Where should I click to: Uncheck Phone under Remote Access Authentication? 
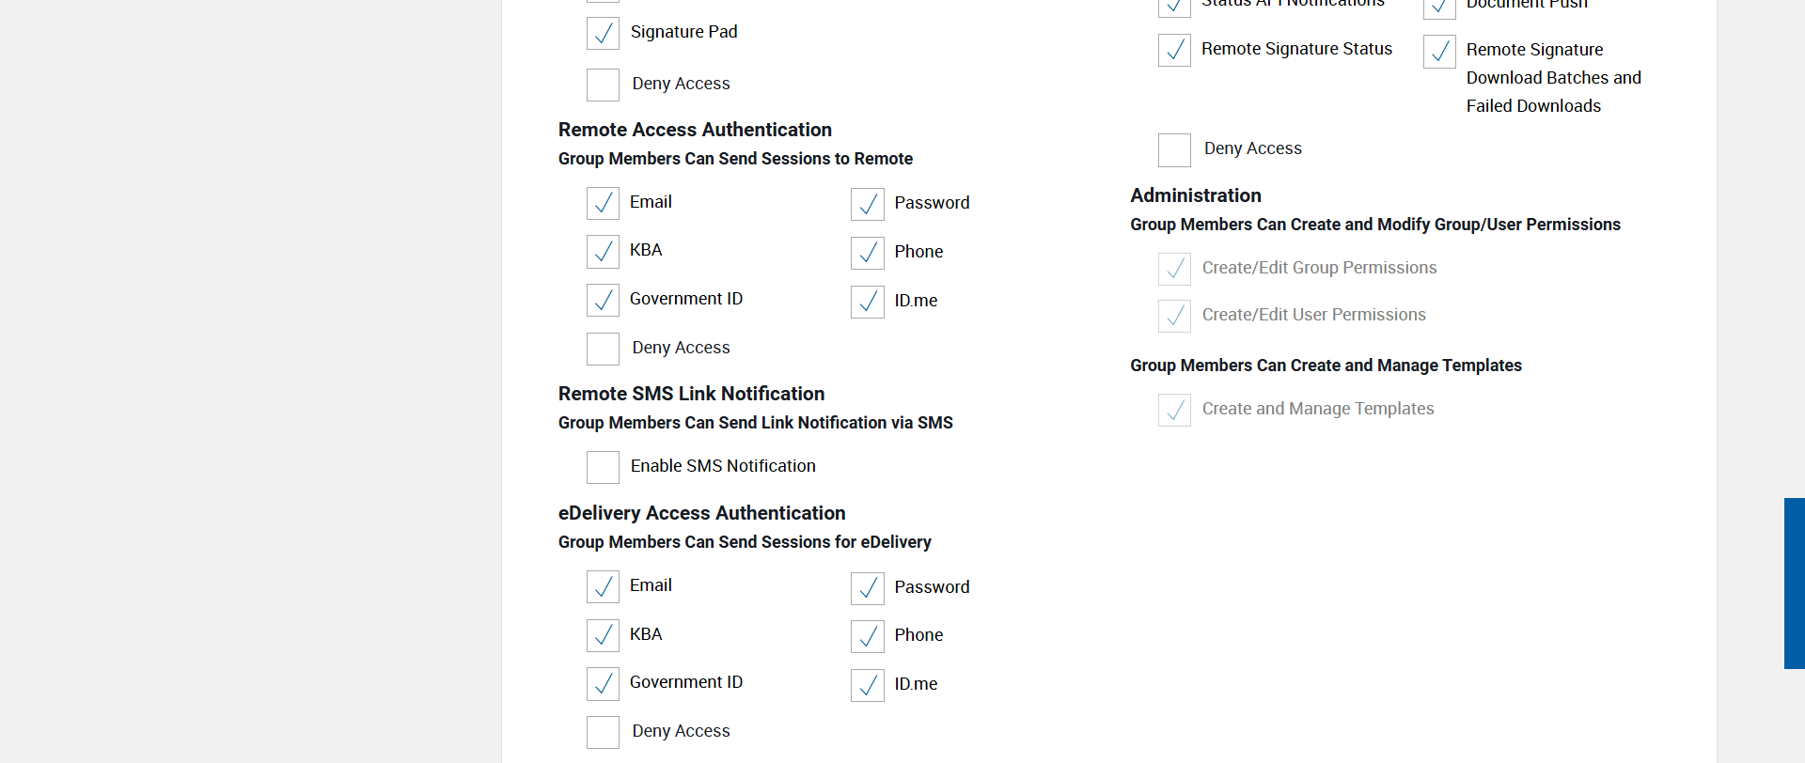(x=867, y=253)
